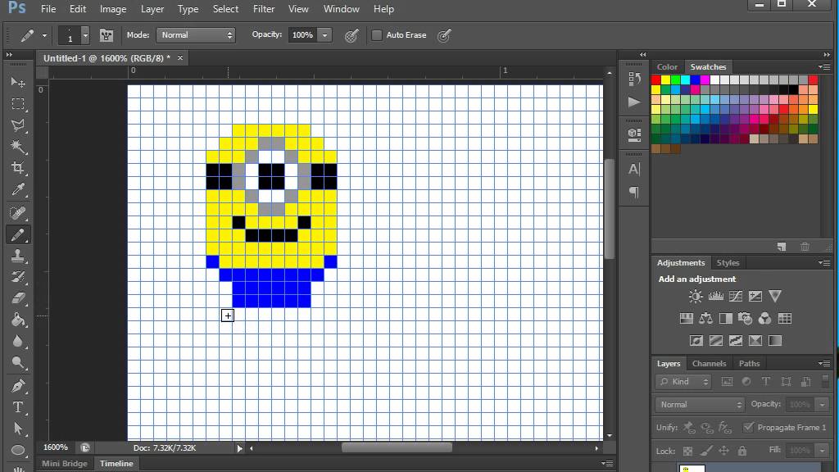Image resolution: width=839 pixels, height=472 pixels.
Task: Select the Dodge tool
Action: 18,363
